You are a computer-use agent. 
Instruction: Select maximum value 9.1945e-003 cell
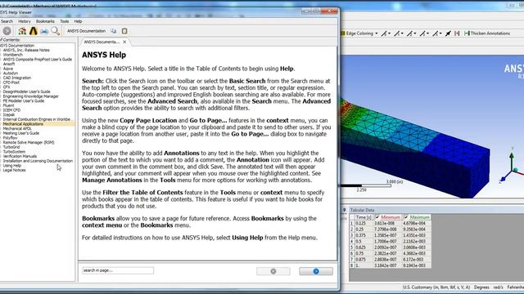417,265
